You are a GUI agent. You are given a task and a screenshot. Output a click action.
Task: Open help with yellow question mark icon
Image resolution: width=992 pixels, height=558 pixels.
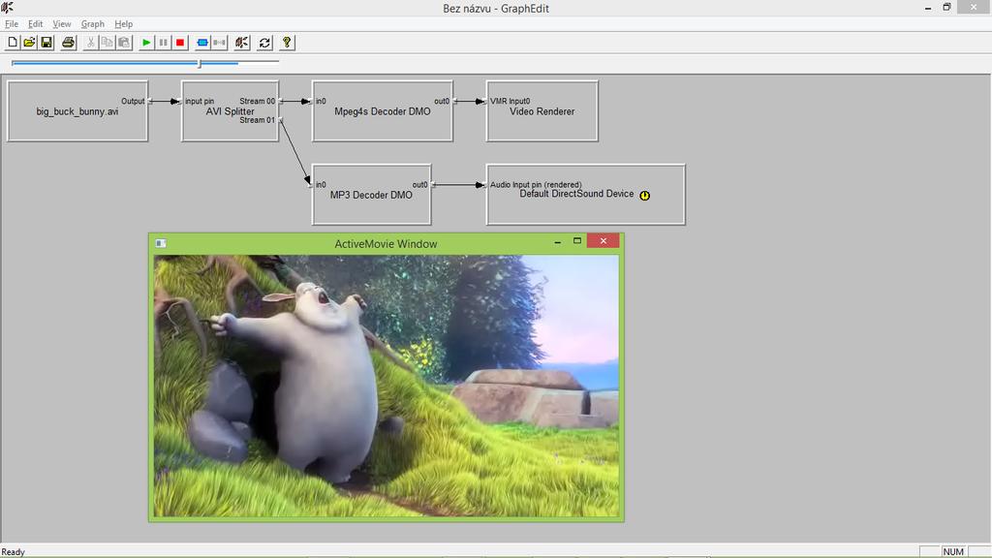(x=287, y=43)
